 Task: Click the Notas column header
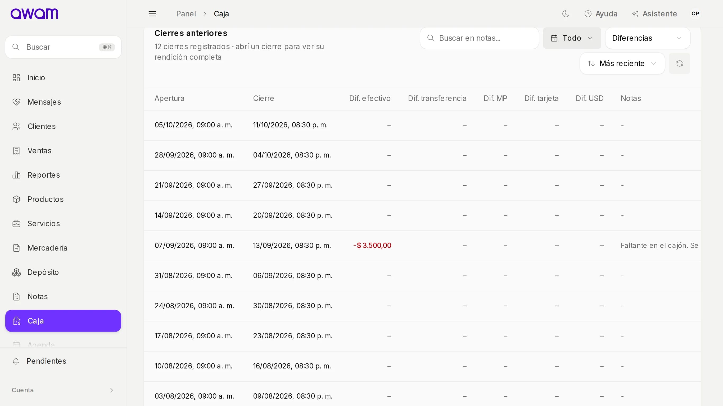[631, 98]
